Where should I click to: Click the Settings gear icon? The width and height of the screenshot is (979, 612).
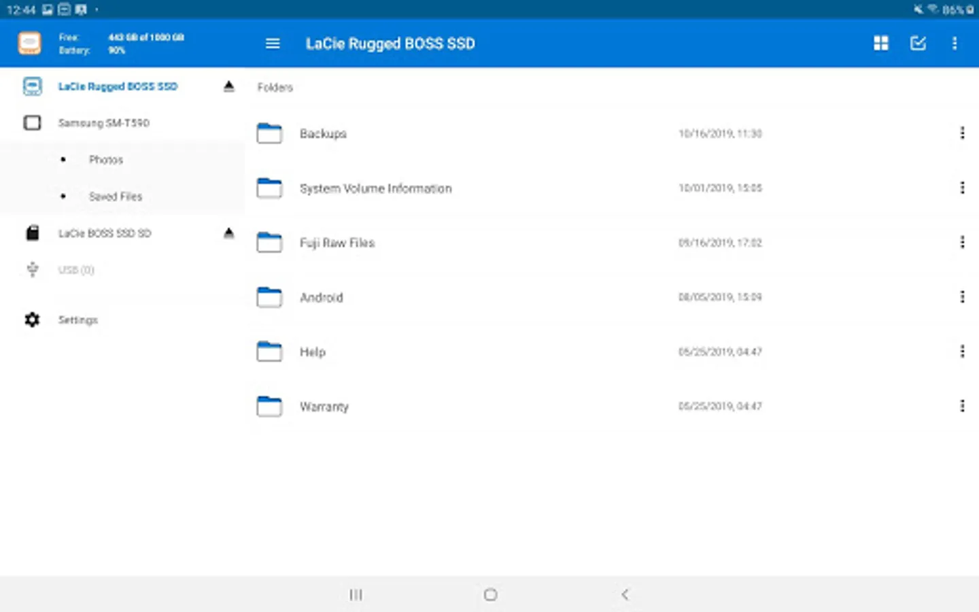(32, 320)
